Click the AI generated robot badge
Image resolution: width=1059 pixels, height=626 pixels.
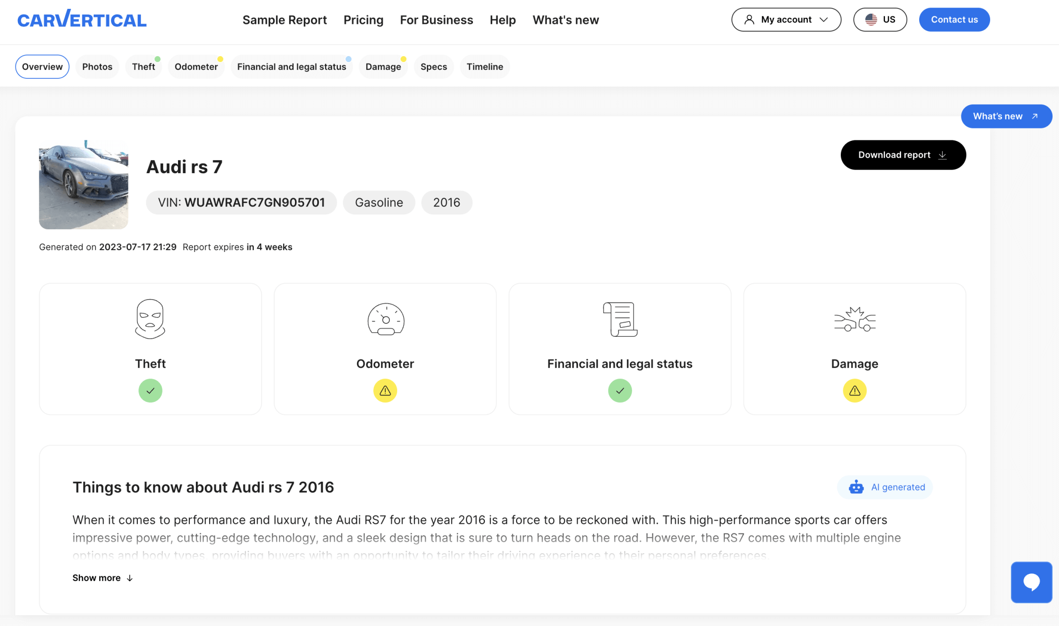coord(885,487)
